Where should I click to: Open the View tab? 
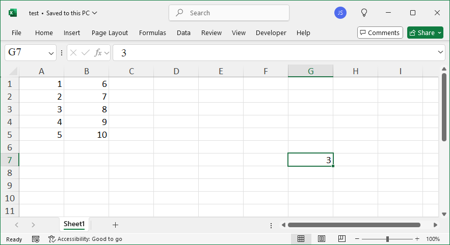[x=239, y=33]
